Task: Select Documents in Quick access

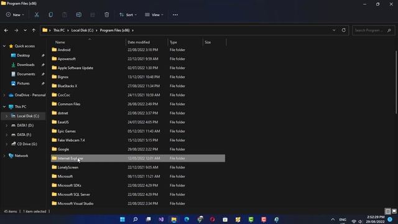Action: [x=26, y=74]
